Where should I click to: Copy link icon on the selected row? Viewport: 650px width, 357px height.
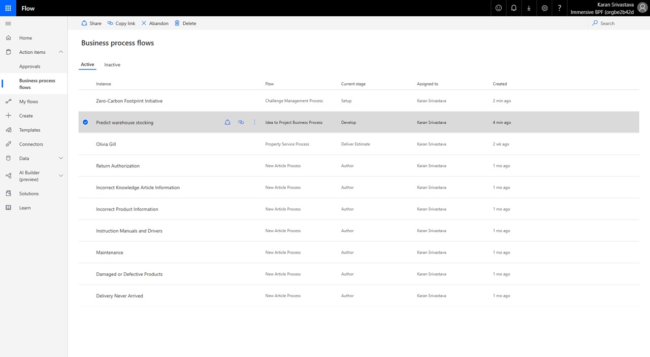[241, 122]
